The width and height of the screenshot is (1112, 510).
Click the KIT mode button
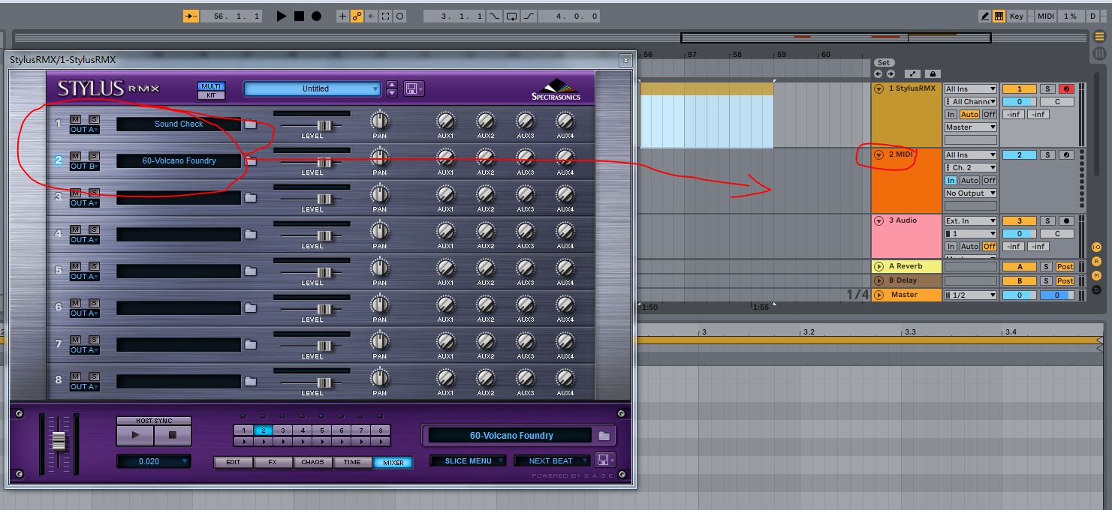pos(211,95)
